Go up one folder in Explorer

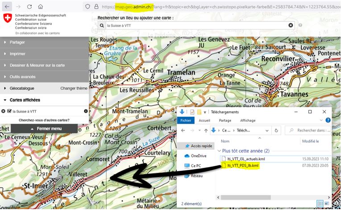pos(206,130)
